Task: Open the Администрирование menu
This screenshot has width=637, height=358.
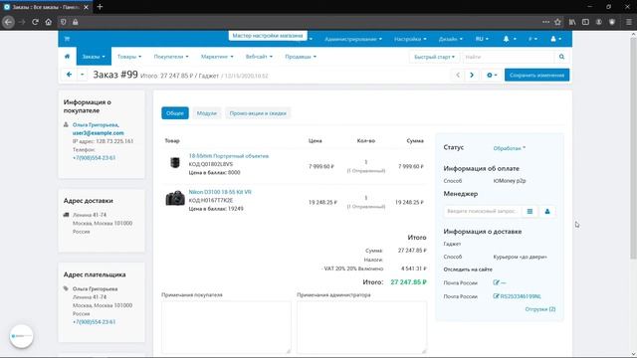Action: click(353, 39)
